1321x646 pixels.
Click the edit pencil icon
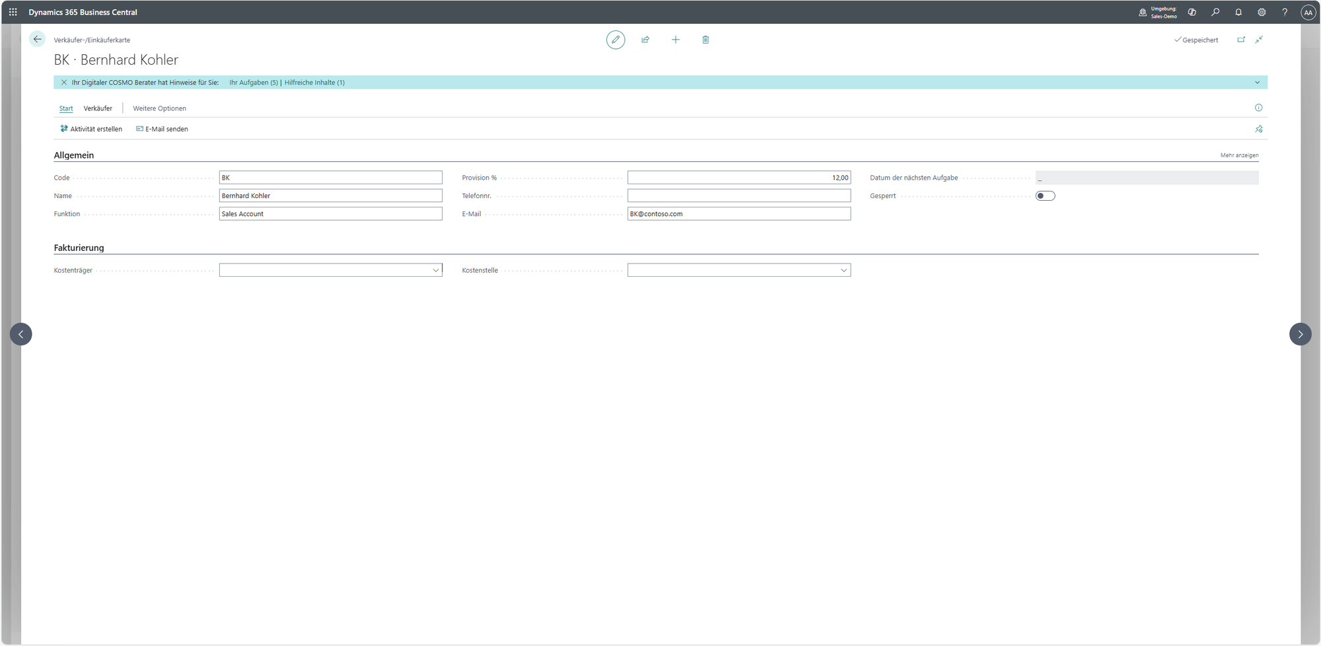tap(615, 40)
